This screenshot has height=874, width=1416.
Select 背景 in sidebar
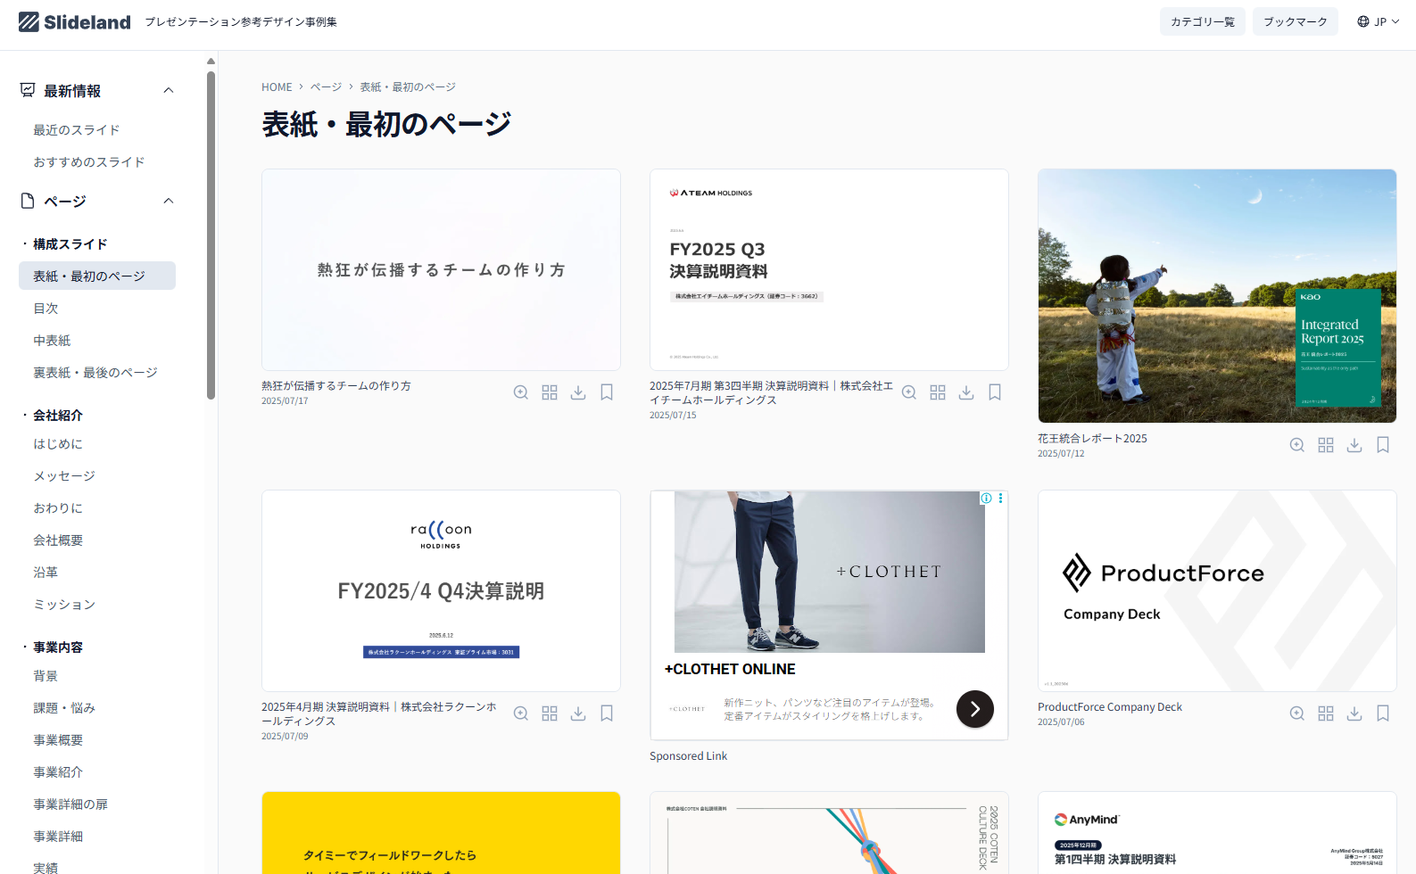pos(46,676)
